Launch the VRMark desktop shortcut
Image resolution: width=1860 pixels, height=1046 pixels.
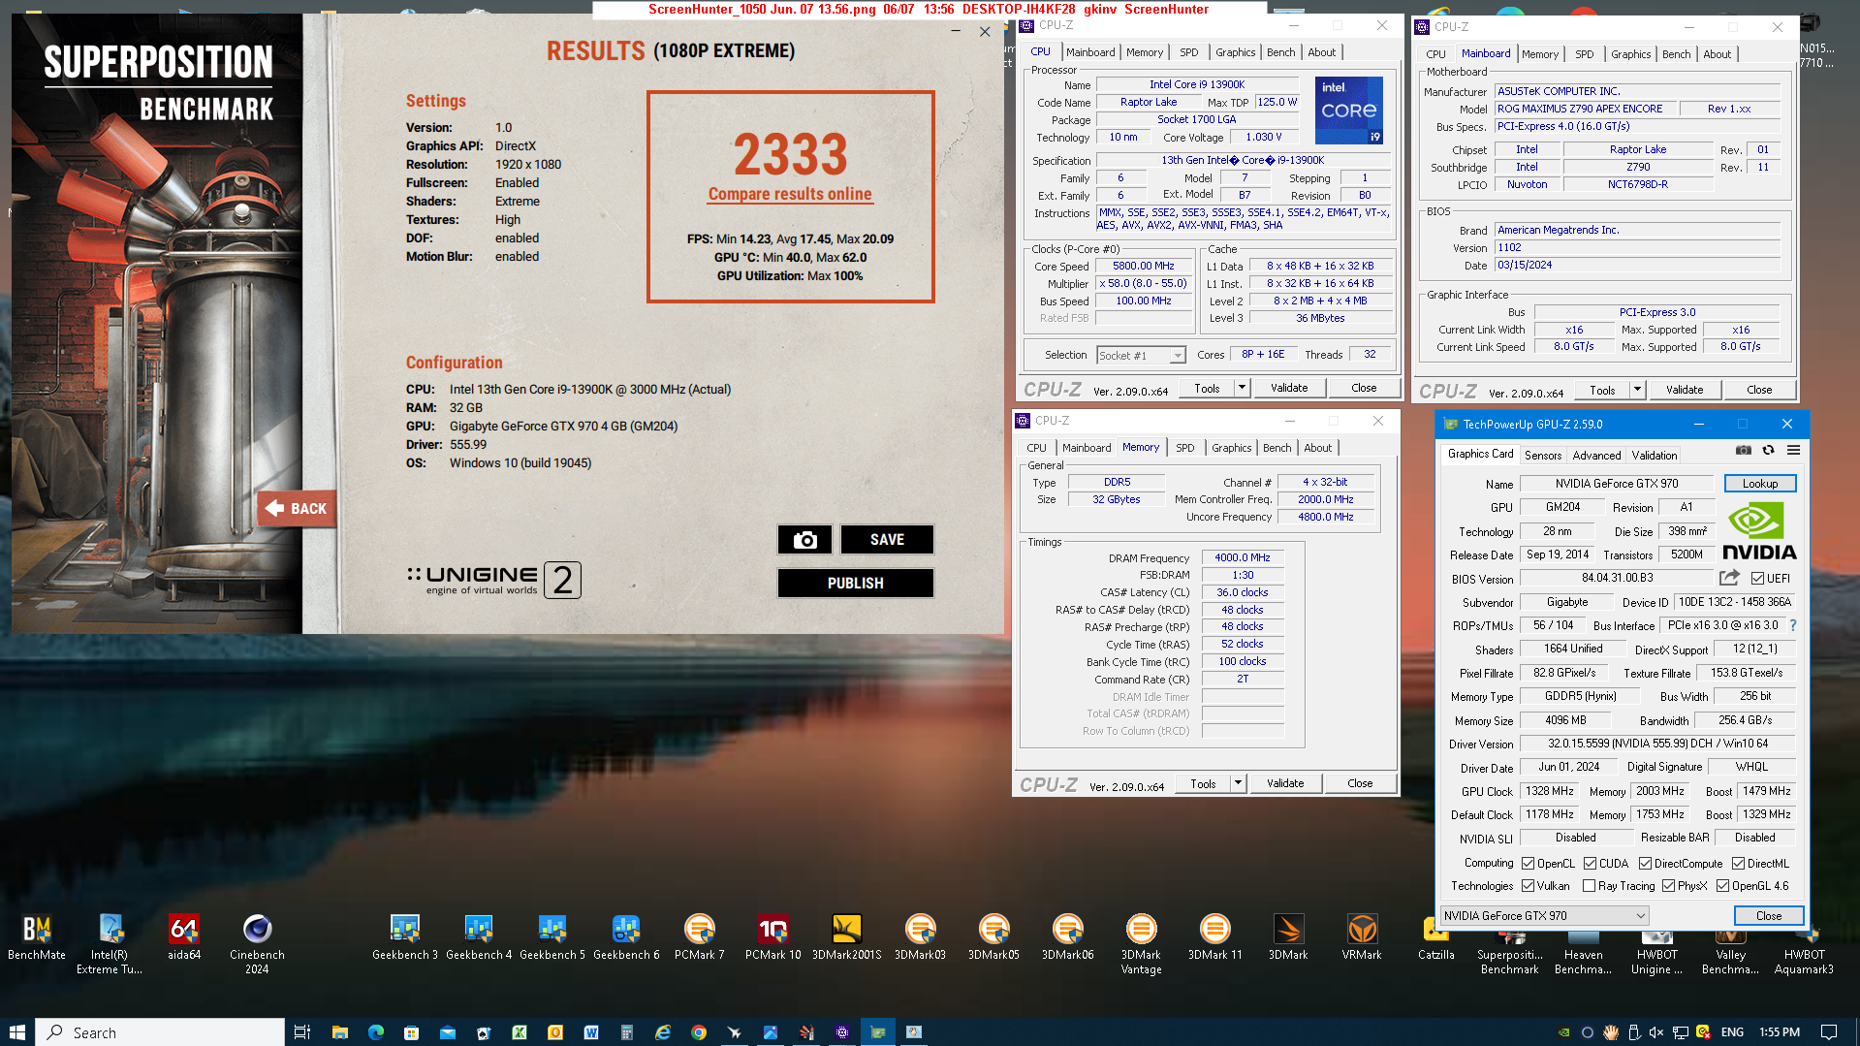point(1362,938)
